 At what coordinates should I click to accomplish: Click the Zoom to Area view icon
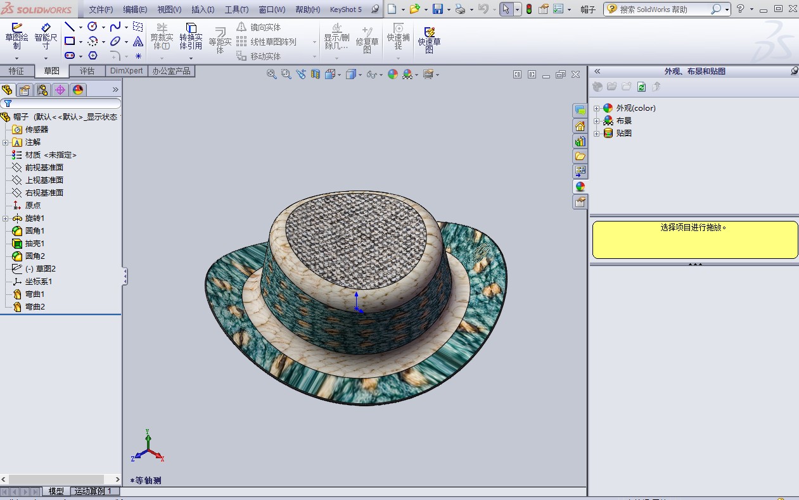(x=286, y=74)
